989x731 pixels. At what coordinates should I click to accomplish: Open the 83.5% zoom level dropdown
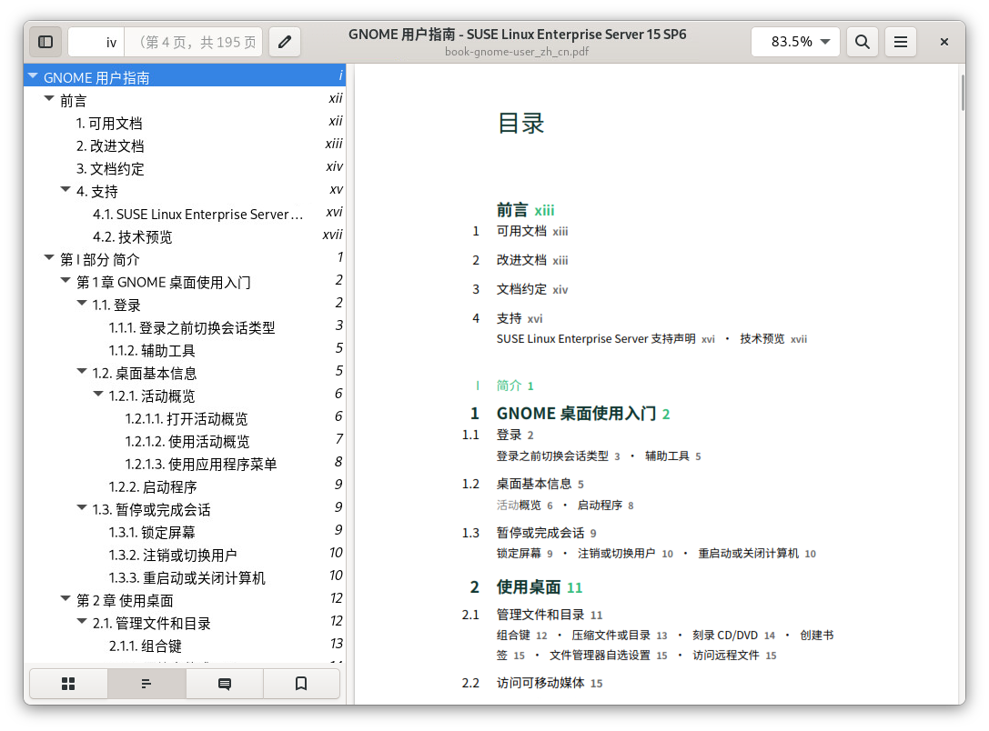795,42
